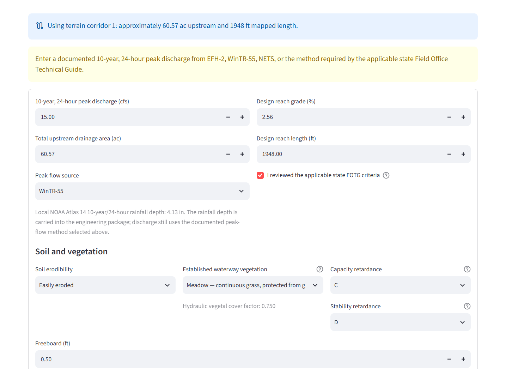Click the 'Peak-flow source' label

[57, 175]
